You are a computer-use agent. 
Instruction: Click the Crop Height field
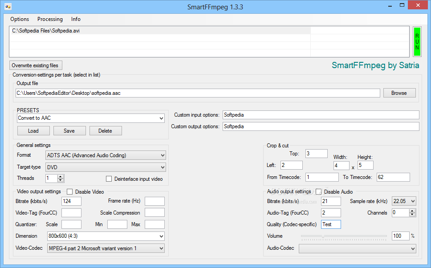pyautogui.click(x=365, y=165)
